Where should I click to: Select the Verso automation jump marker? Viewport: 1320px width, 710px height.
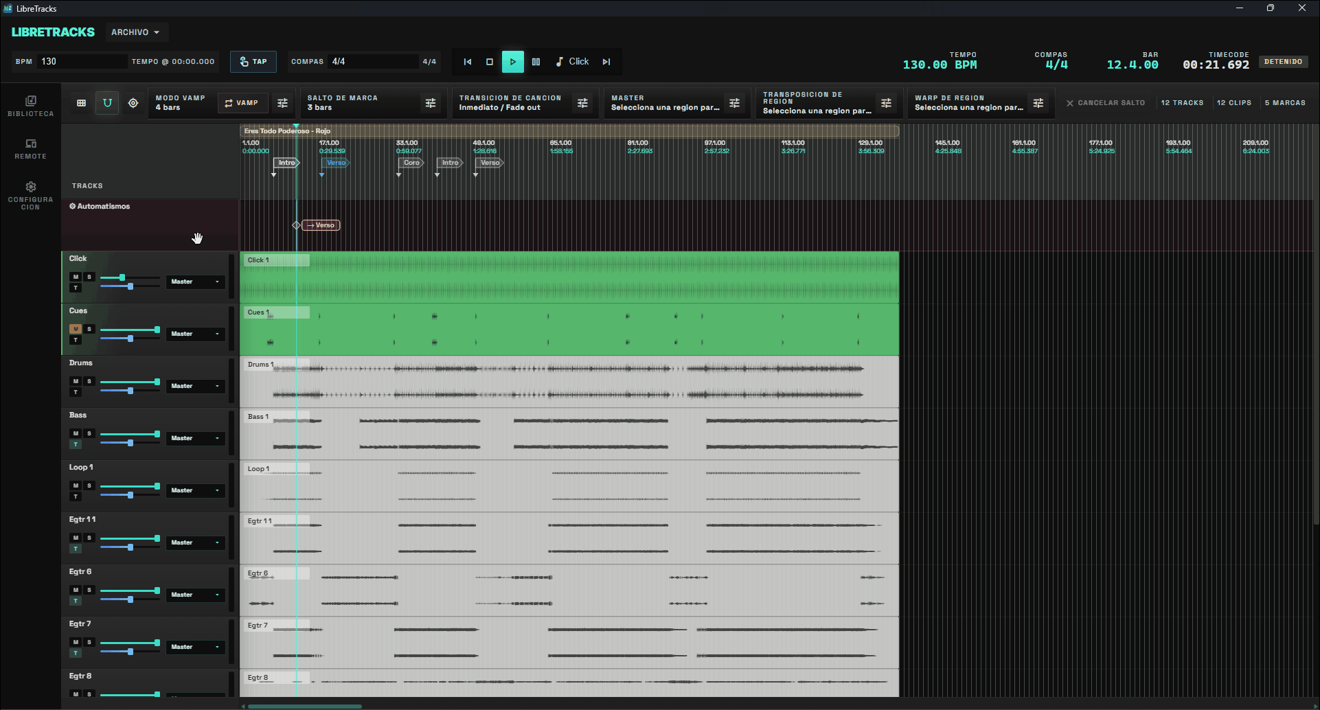pos(321,225)
